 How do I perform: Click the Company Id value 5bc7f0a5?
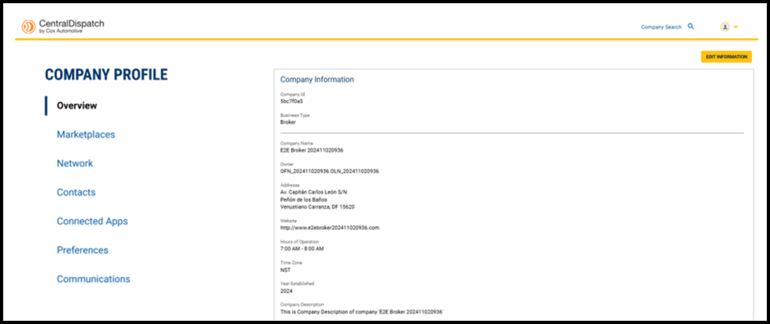[x=292, y=101]
